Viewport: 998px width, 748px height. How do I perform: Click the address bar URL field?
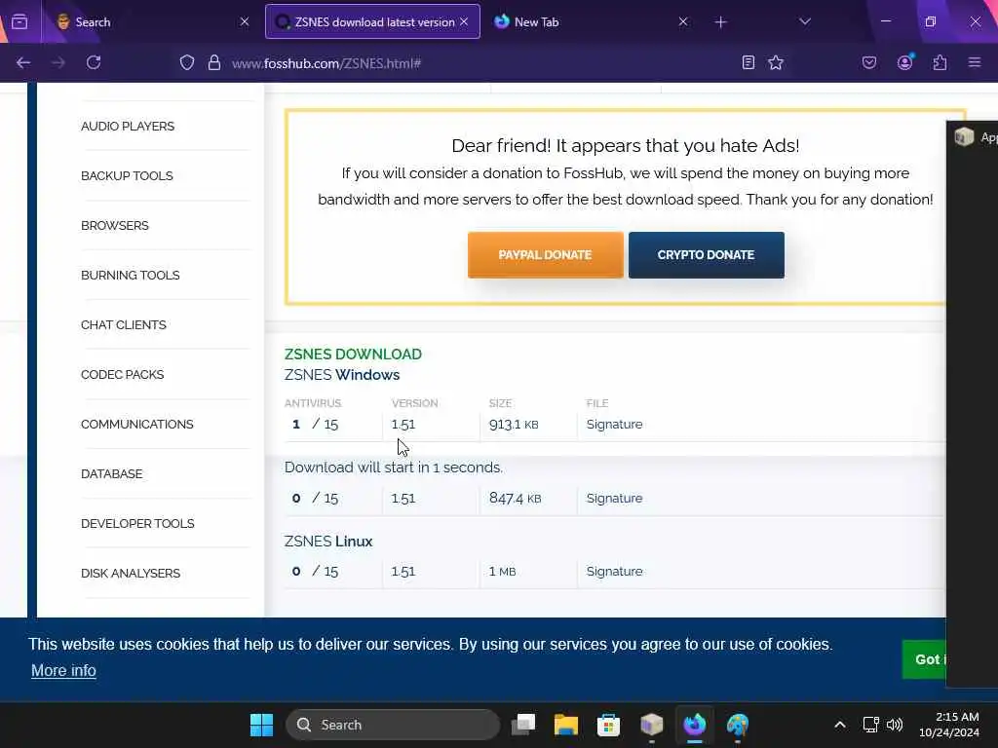(478, 63)
